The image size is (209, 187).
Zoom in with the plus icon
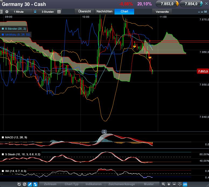tap(169, 184)
